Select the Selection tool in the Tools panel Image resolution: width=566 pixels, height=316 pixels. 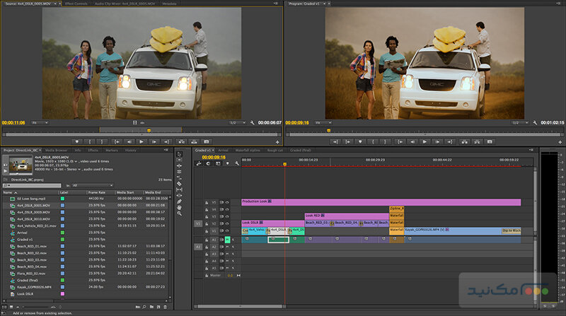click(x=180, y=154)
